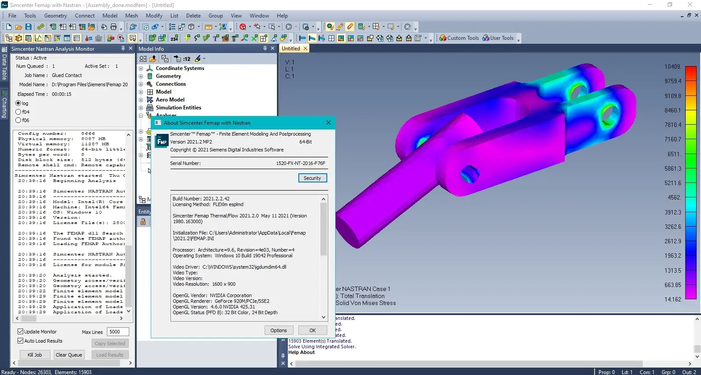The image size is (701, 375).
Task: Click the highlighter pencil icon in select toolbar
Action: click(x=340, y=27)
